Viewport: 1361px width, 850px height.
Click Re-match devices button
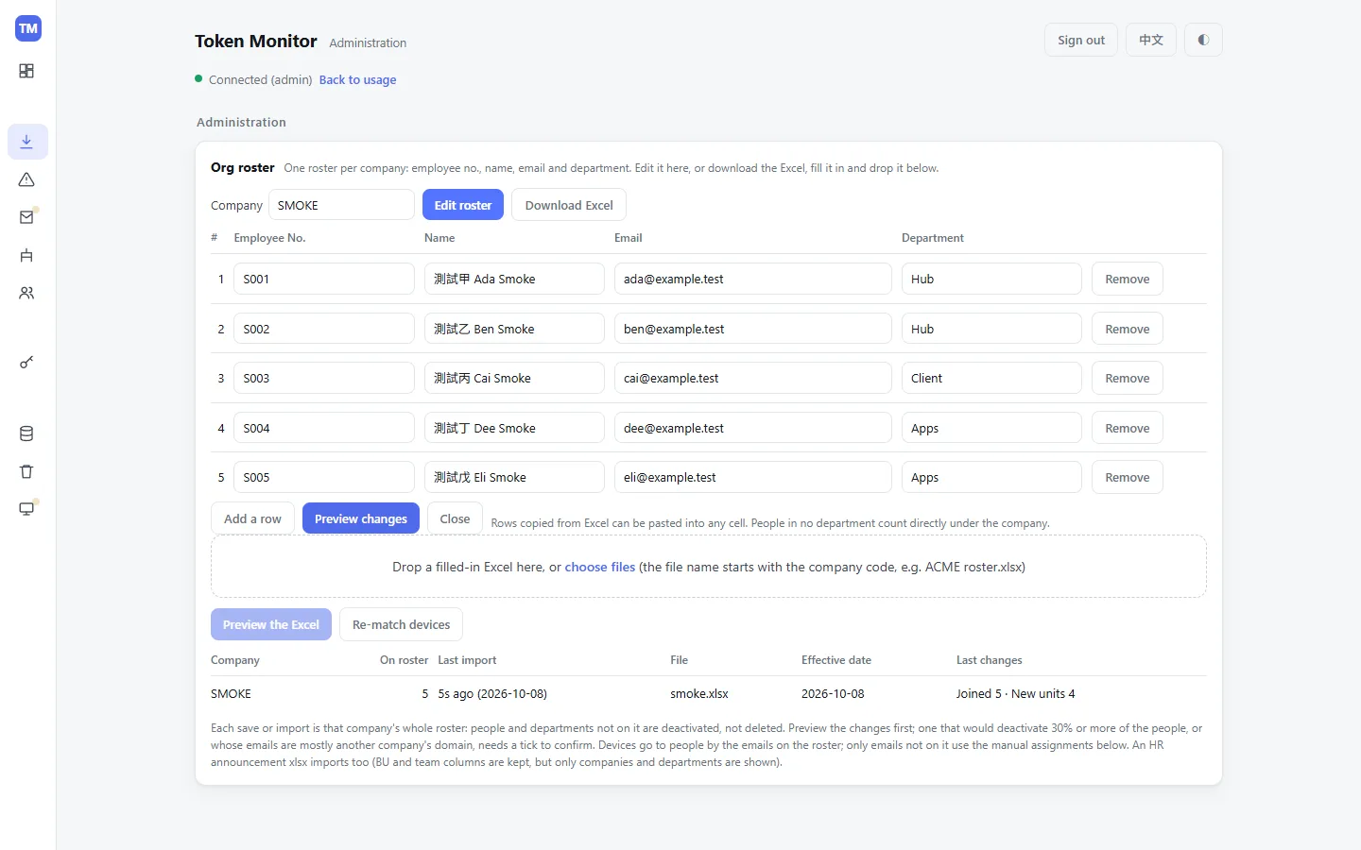(401, 624)
